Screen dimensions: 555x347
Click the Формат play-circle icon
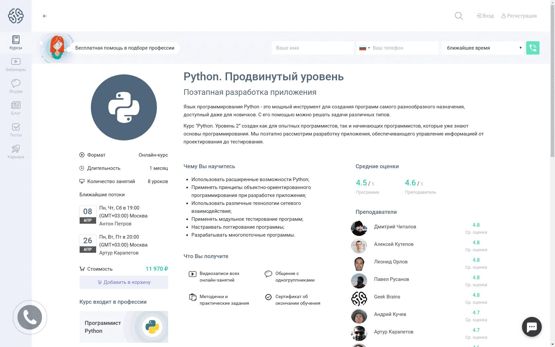[x=82, y=155]
